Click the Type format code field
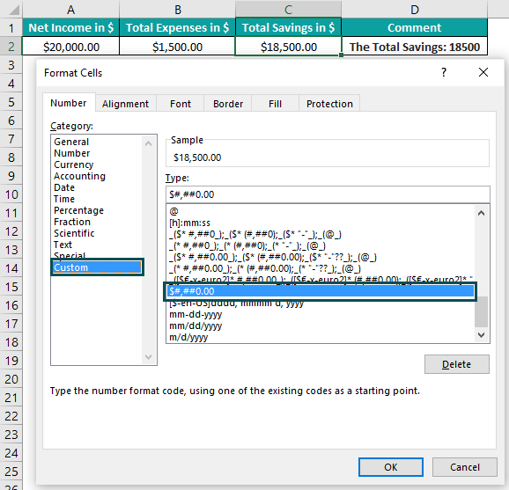The height and width of the screenshot is (490, 509). (x=328, y=194)
